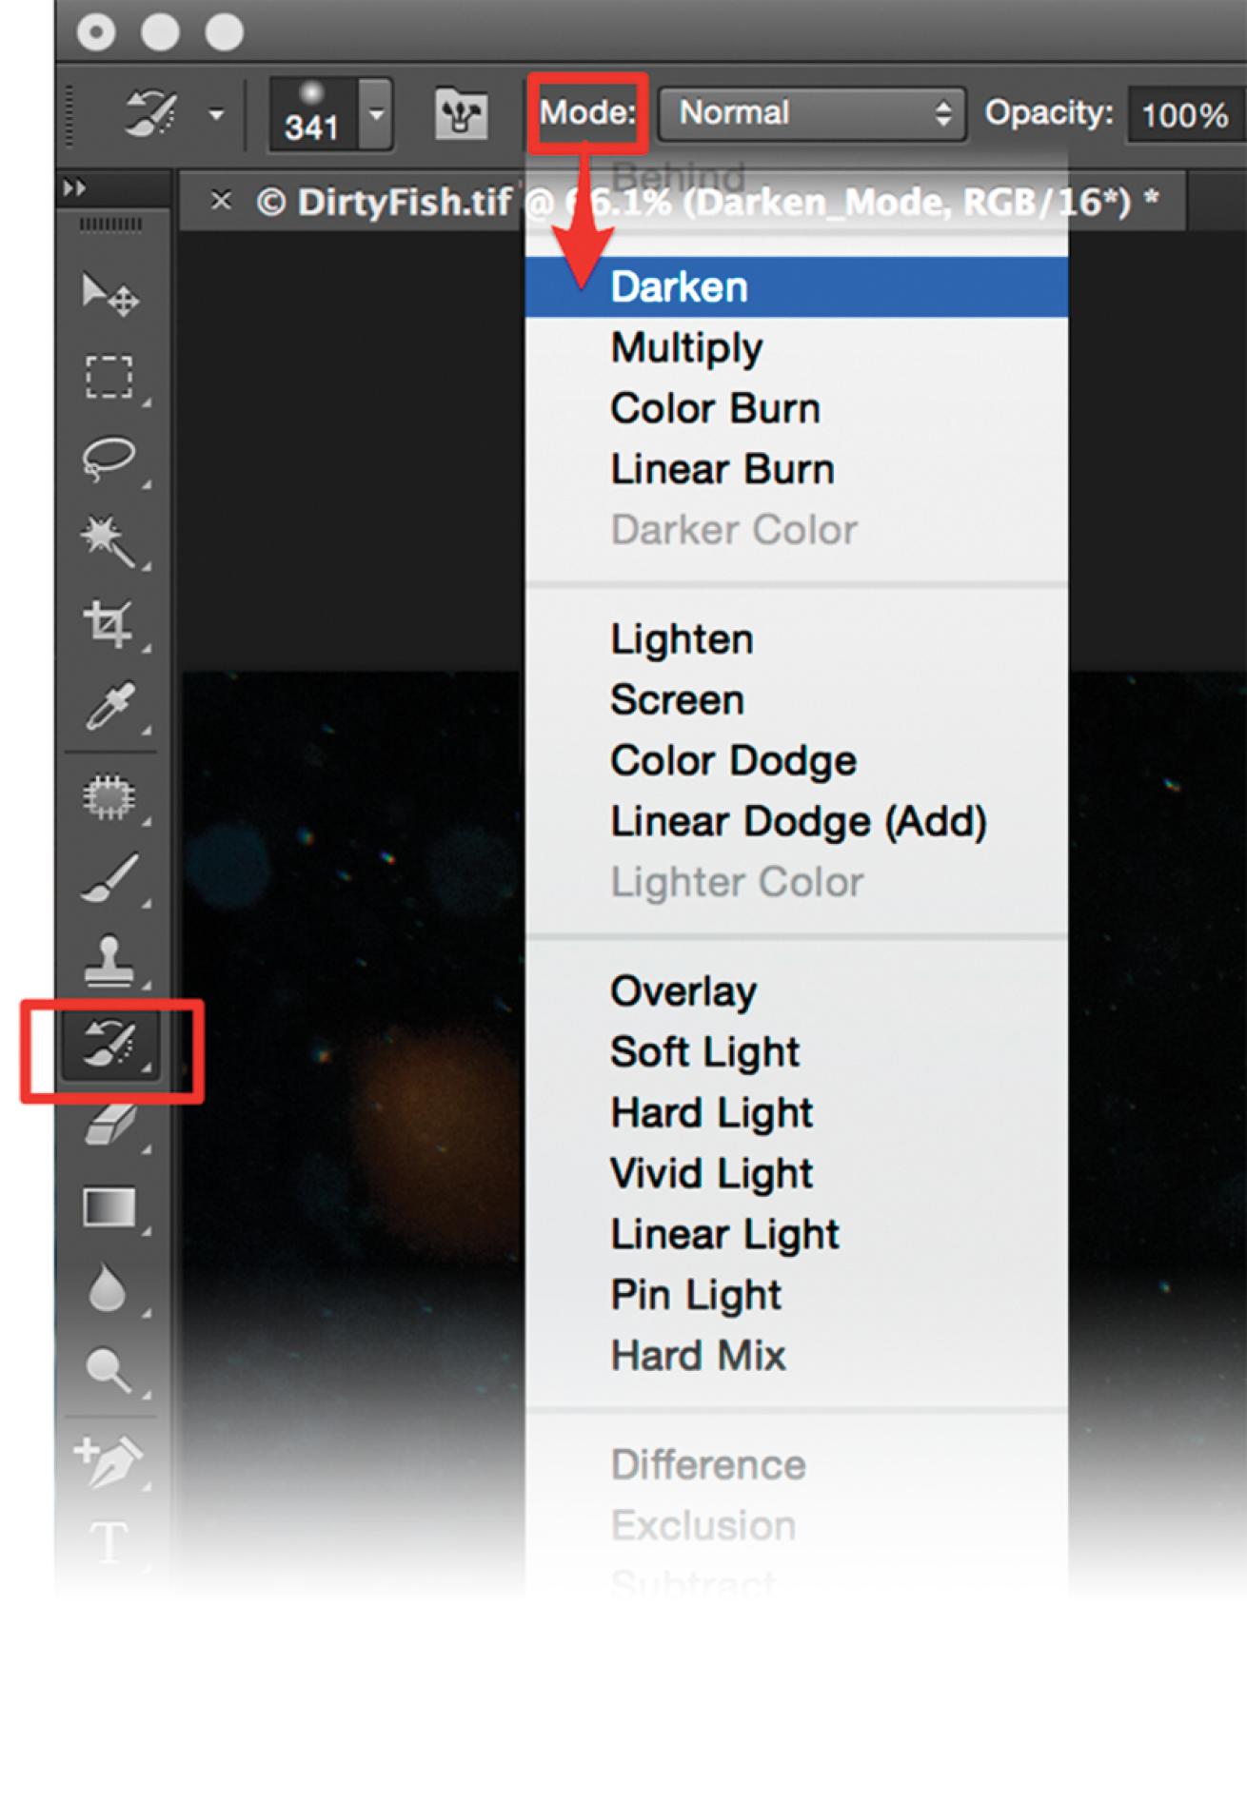Select the Magic Wand tool
Screen dimensions: 1247x1802
coord(109,540)
